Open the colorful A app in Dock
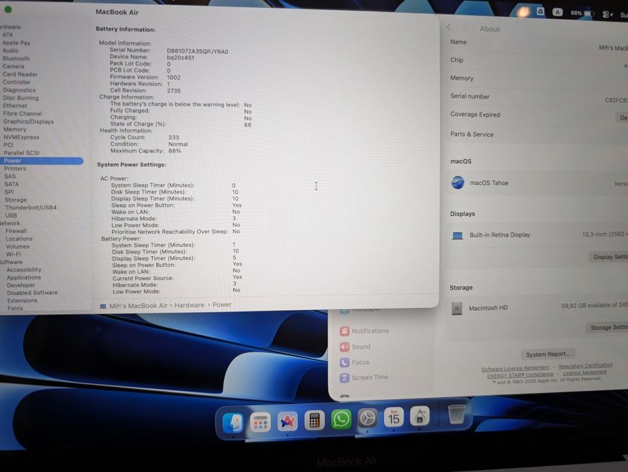628x472 pixels. coord(287,421)
